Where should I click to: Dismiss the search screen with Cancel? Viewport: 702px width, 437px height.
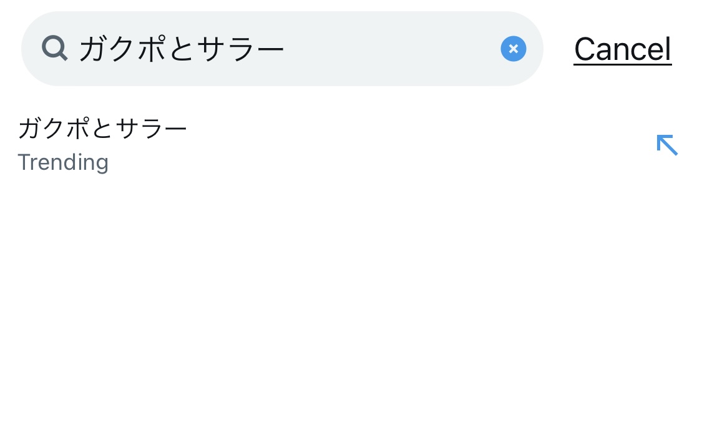622,49
